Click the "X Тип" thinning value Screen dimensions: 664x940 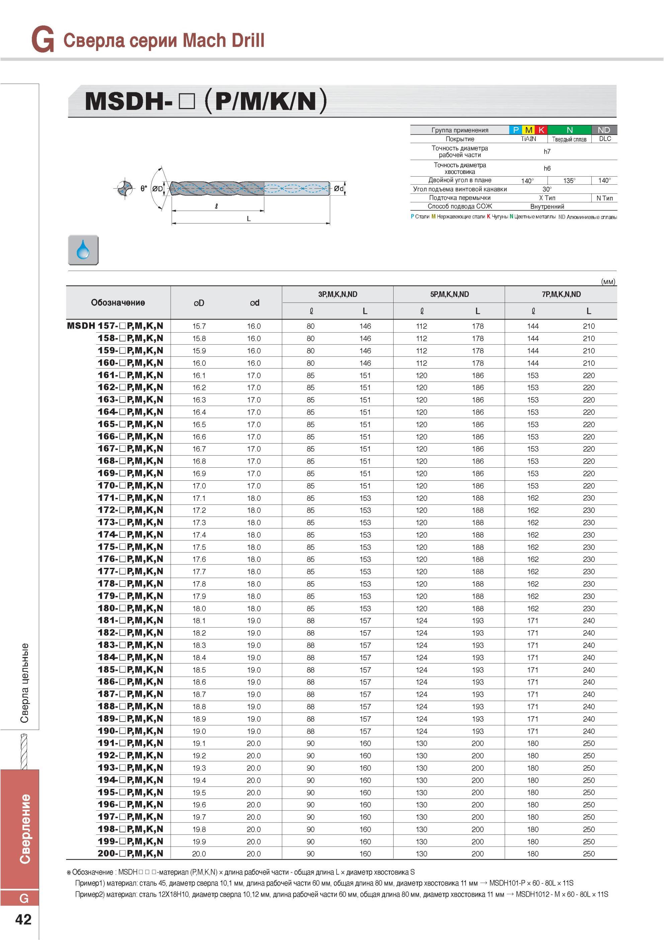(547, 198)
